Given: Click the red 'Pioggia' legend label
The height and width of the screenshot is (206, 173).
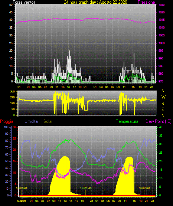Looking at the screenshot, I should [7, 121].
